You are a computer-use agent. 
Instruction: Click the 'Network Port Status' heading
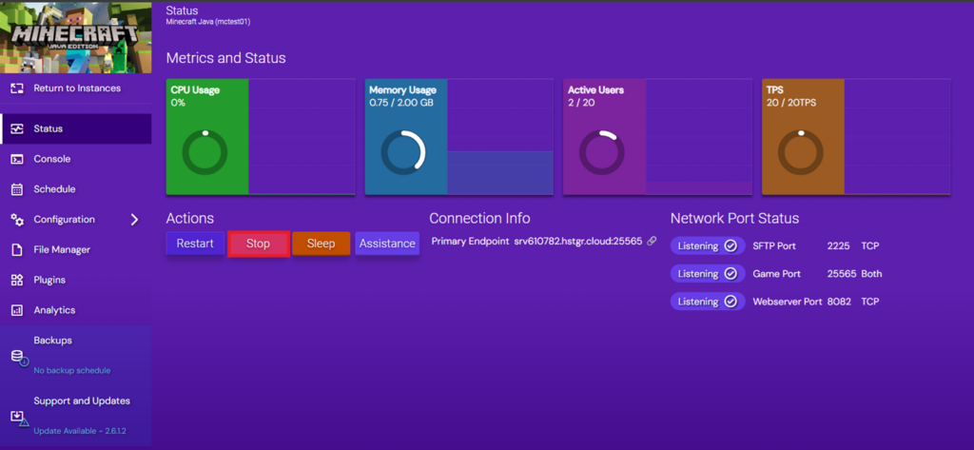[735, 219]
